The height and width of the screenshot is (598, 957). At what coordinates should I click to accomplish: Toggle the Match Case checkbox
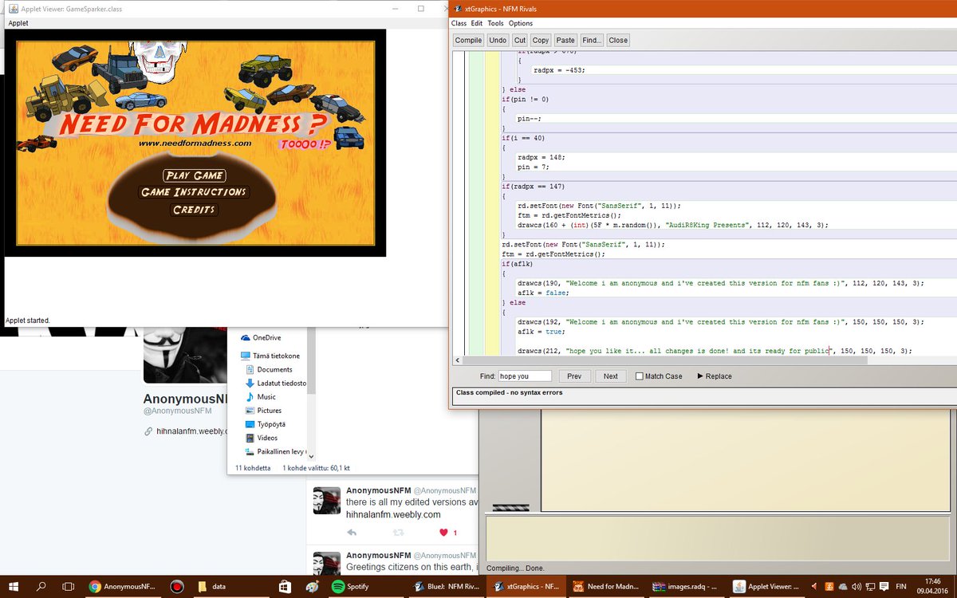coord(640,376)
